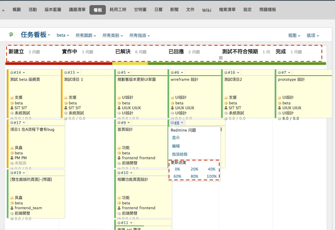335x230 pixels.
Task: Click the gear icon on card #16
Action: (226, 73)
